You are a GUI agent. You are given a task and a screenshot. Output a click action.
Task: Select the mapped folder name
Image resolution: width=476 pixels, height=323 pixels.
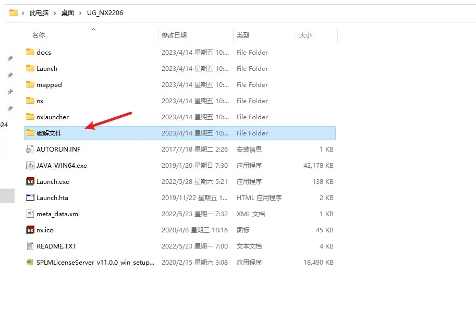click(49, 85)
